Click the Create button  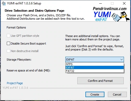click(x=95, y=95)
